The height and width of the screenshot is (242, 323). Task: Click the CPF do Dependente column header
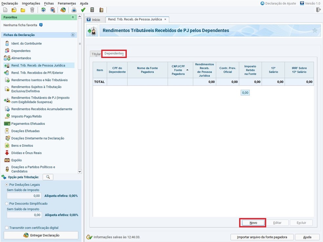point(117,70)
